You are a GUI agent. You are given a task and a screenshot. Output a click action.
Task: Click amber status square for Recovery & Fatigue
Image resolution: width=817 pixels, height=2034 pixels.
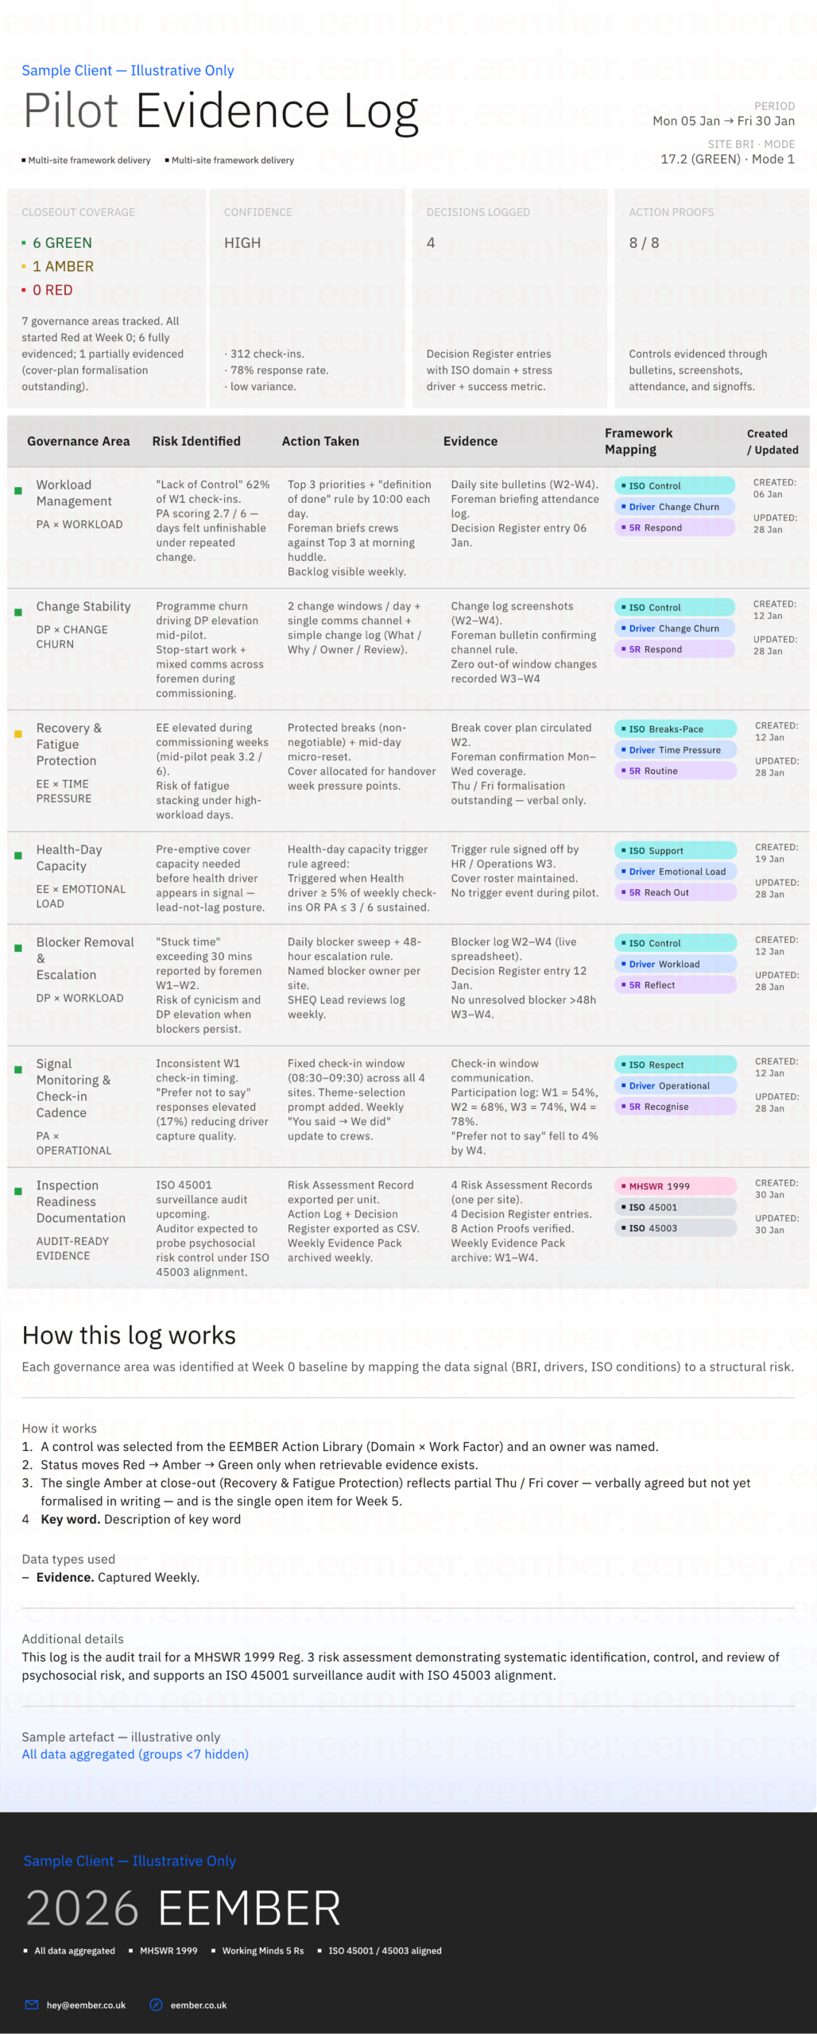pos(18,734)
